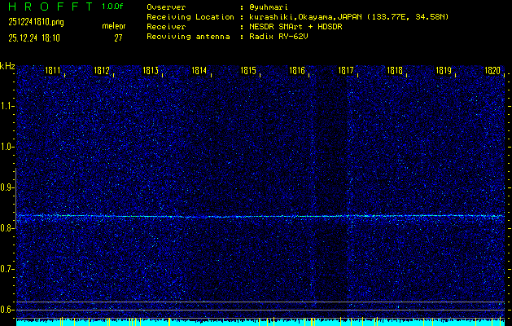Click the 0.7 frequency axis label
The image size is (512, 326).
click(x=7, y=269)
